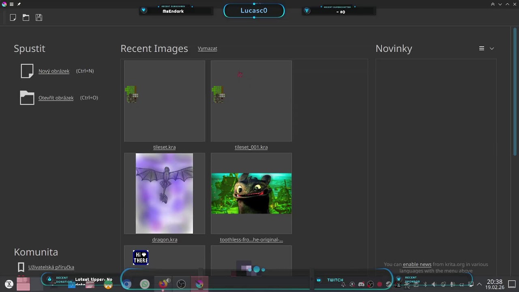Viewport: 519px width, 292px height.
Task: Open WhatsApp from the taskbar
Action: [x=145, y=284]
